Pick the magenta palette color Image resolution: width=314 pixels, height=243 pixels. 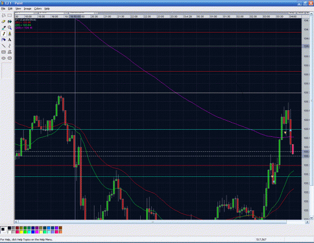[37, 232]
